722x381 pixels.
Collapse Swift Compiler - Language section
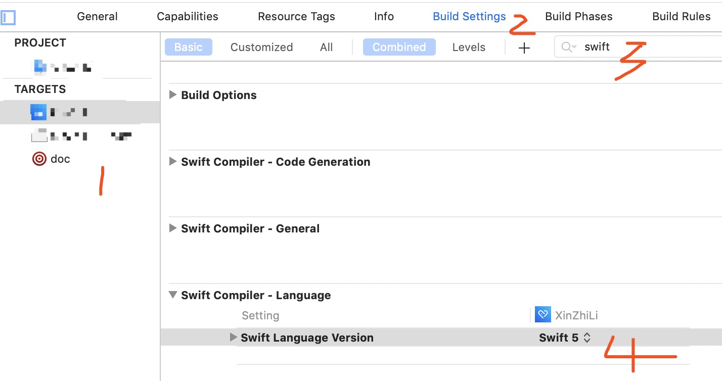(x=173, y=295)
